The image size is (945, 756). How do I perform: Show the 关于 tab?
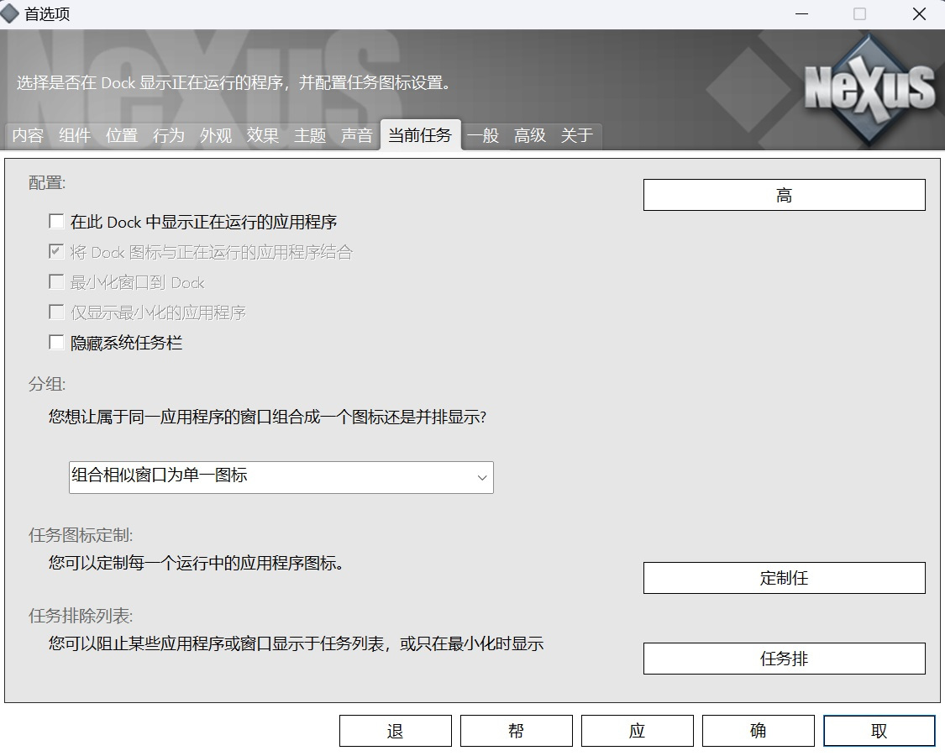click(x=577, y=135)
